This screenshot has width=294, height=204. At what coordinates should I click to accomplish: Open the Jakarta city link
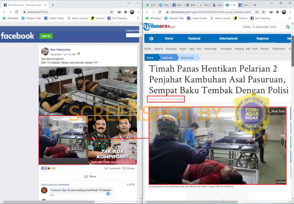158,49
